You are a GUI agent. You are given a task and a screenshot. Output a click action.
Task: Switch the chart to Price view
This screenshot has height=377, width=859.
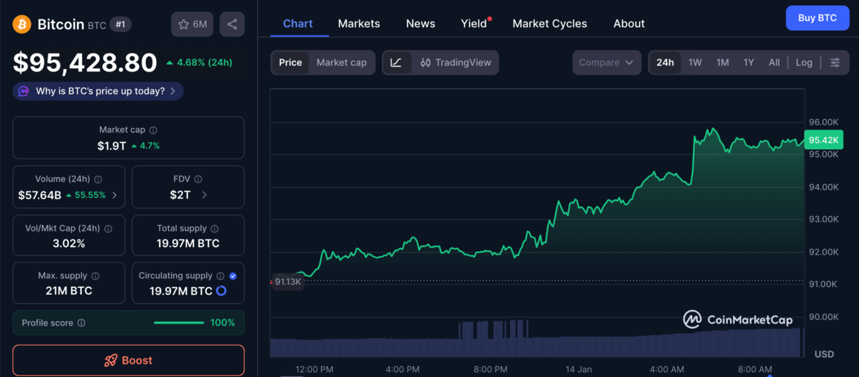coord(290,63)
